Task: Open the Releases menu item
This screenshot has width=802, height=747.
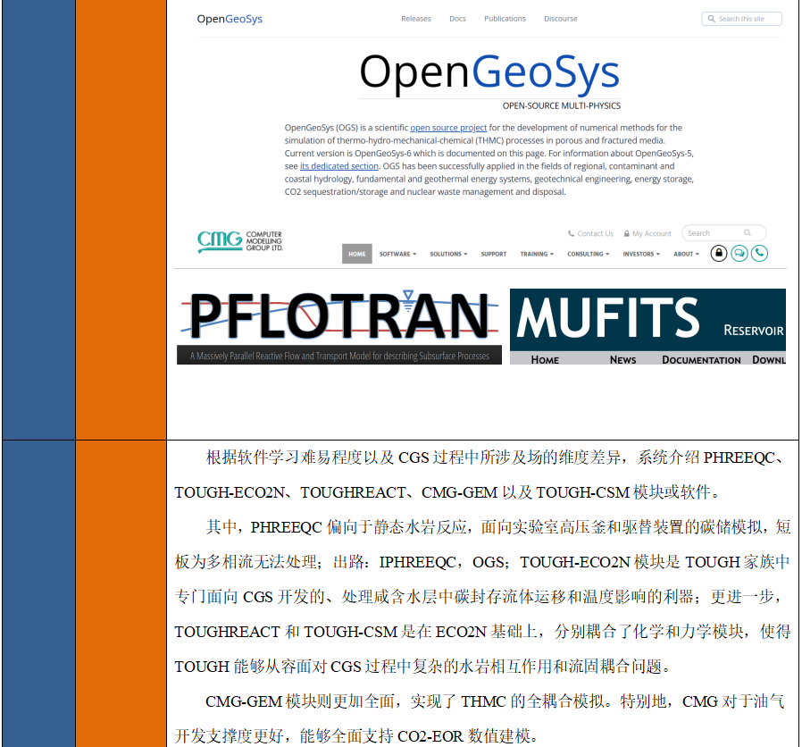Action: coord(416,19)
